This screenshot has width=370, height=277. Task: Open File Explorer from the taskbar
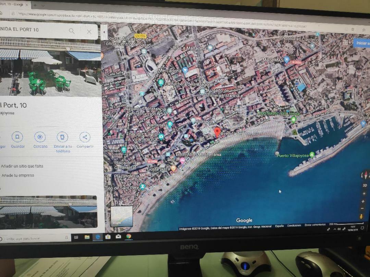[x=87, y=237]
